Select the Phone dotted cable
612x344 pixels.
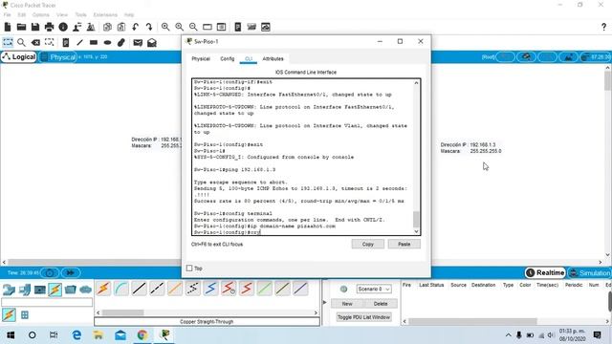pyautogui.click(x=193, y=289)
